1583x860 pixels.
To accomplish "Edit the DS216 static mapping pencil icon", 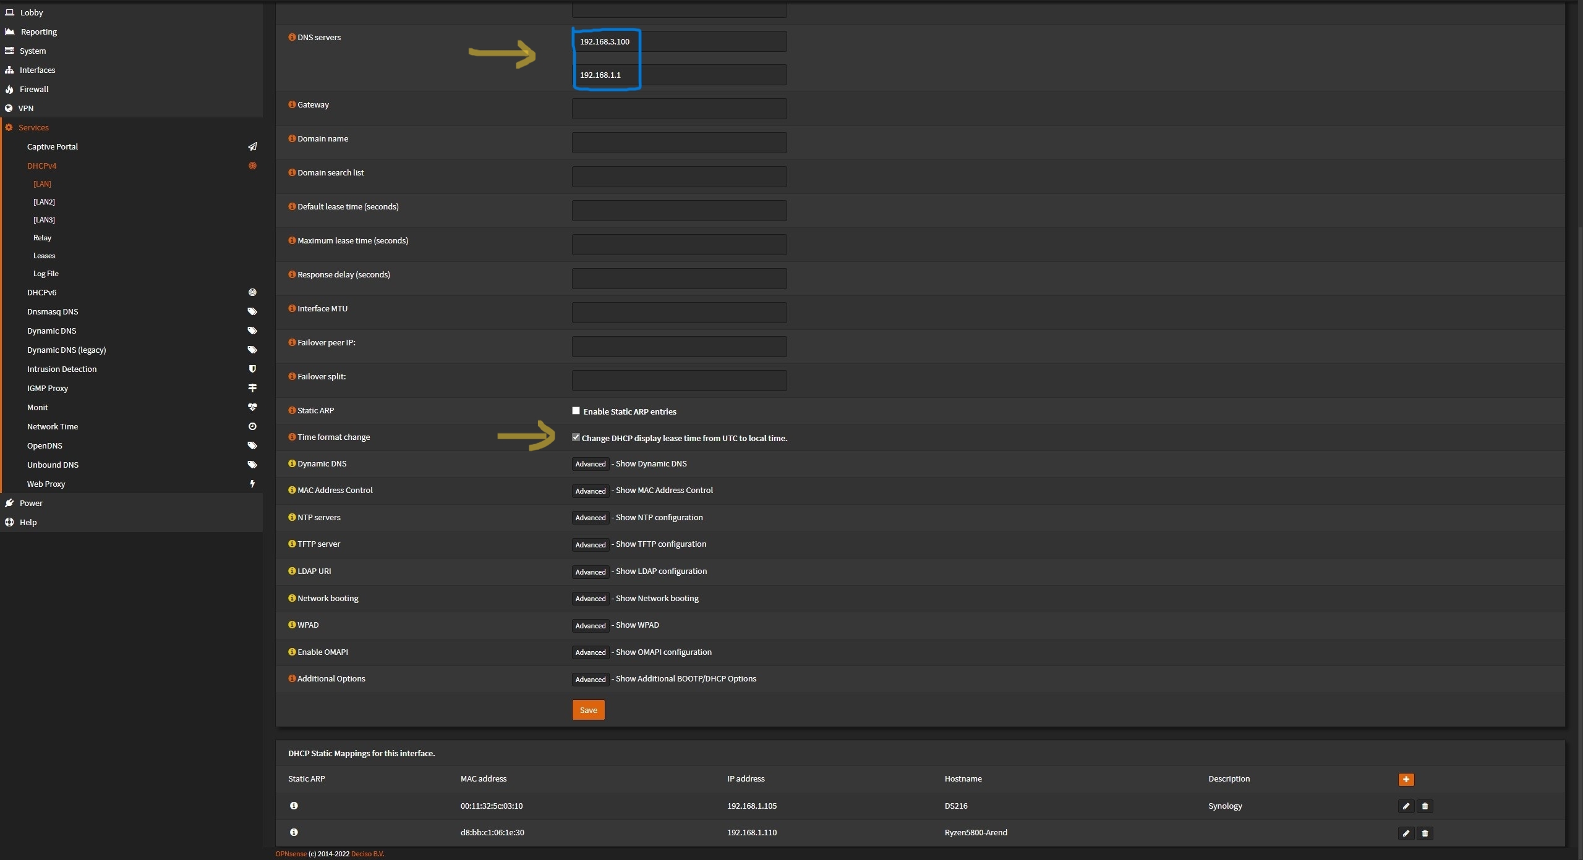I will [x=1406, y=806].
